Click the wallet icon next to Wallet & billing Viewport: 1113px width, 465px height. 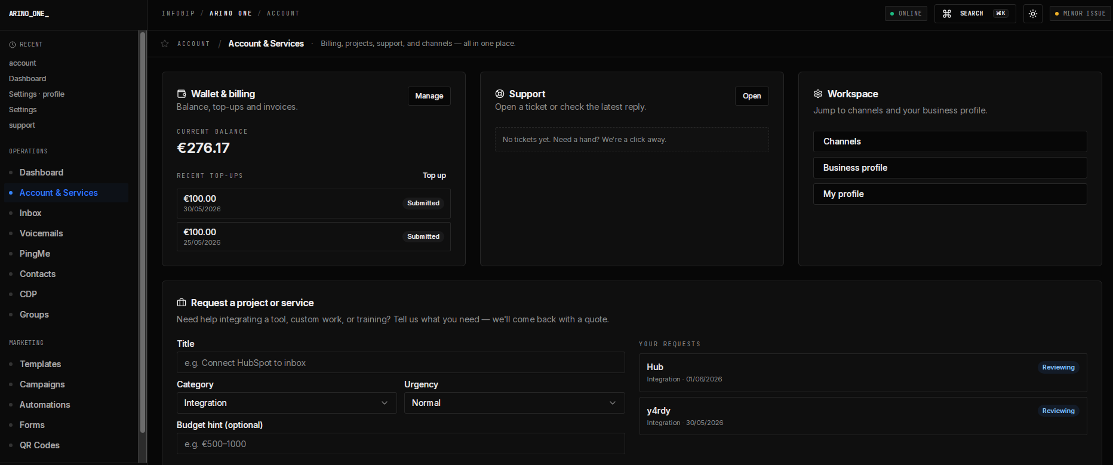point(182,94)
